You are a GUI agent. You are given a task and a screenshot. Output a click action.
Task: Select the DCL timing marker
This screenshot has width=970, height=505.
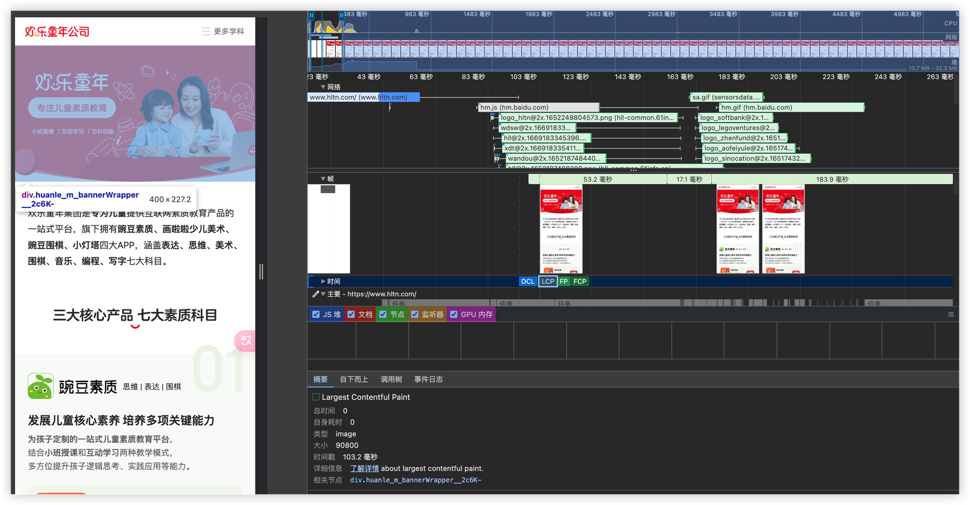(x=528, y=281)
